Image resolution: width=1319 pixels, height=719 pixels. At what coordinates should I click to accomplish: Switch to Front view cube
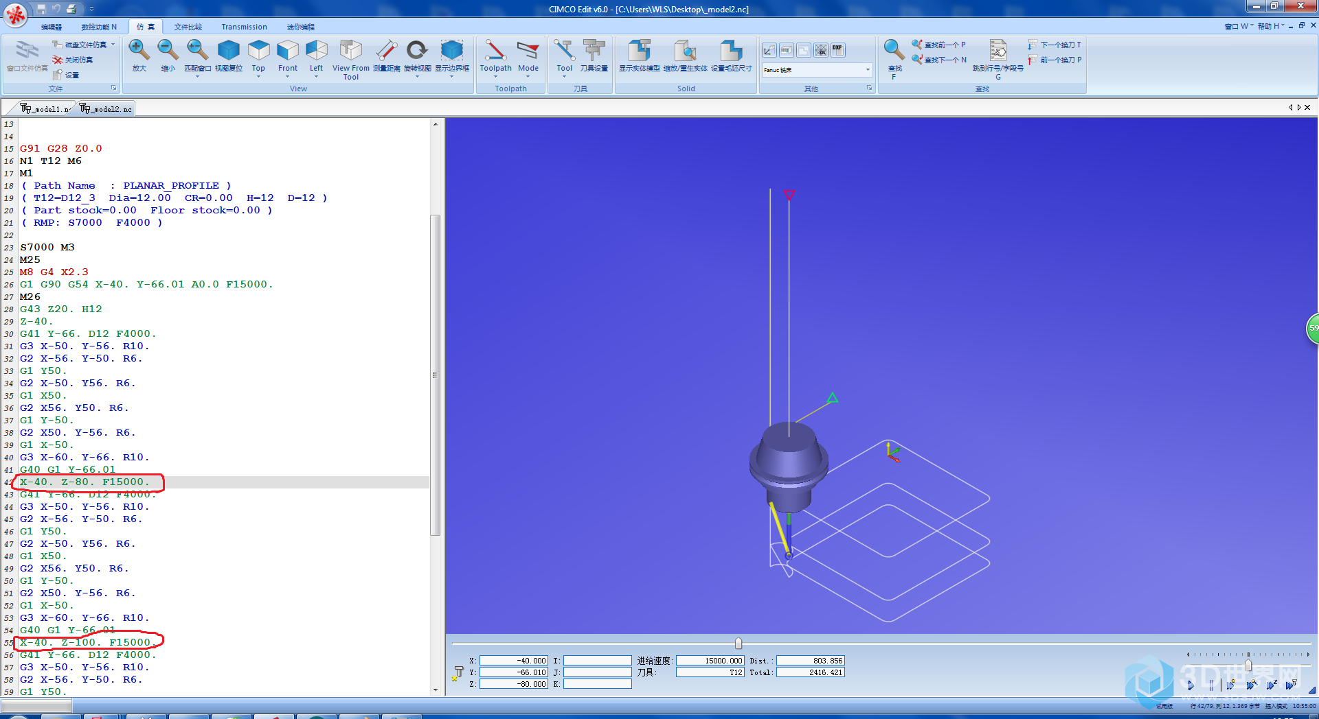[288, 51]
